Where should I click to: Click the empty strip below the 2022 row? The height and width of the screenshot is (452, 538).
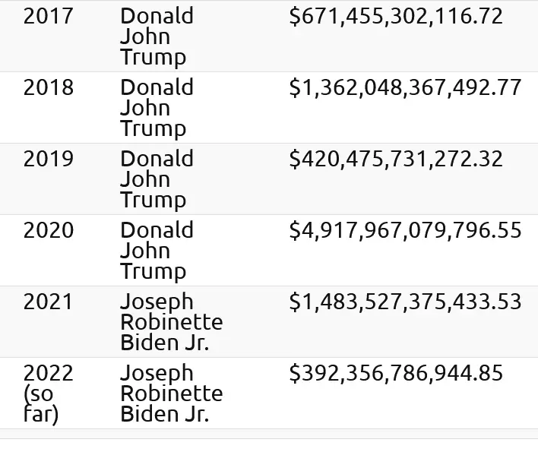coord(269,434)
